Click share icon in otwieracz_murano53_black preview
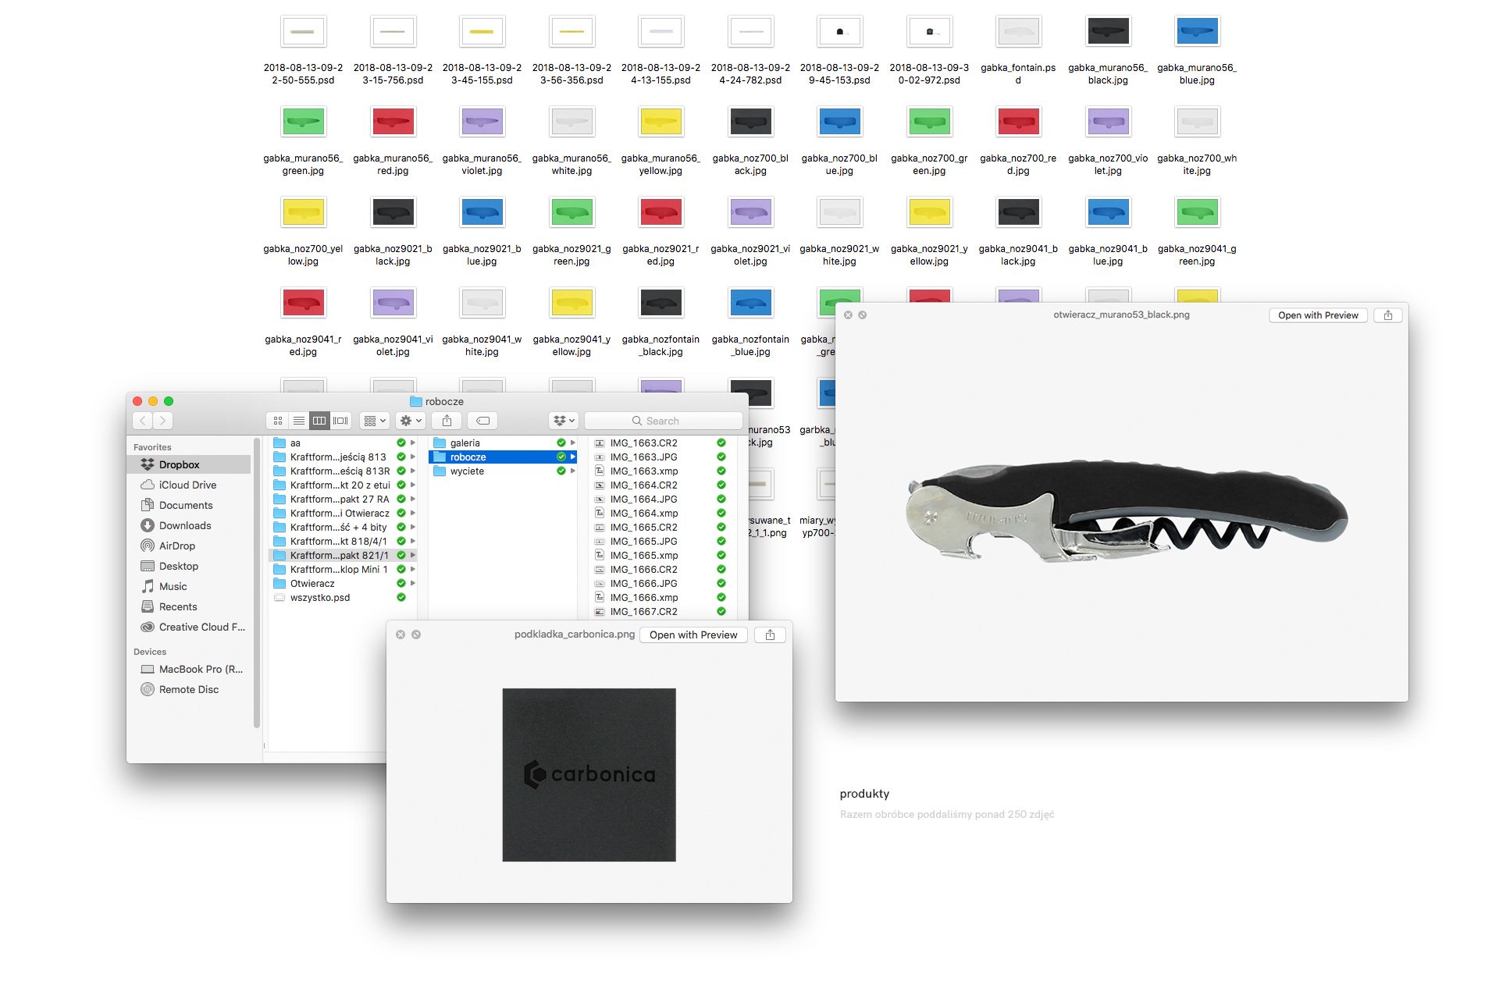 (1387, 315)
